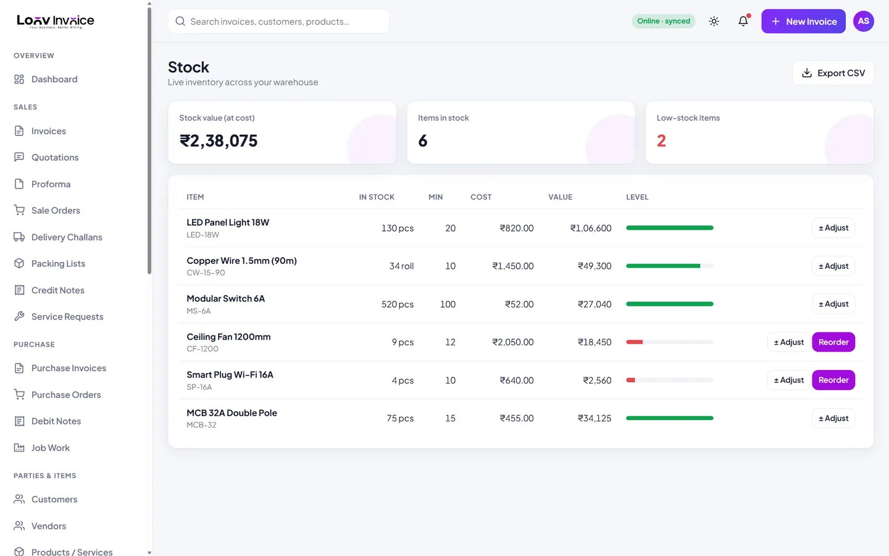Adjust stock for Modular Switch 6A
This screenshot has height=556, width=889.
[x=833, y=304]
